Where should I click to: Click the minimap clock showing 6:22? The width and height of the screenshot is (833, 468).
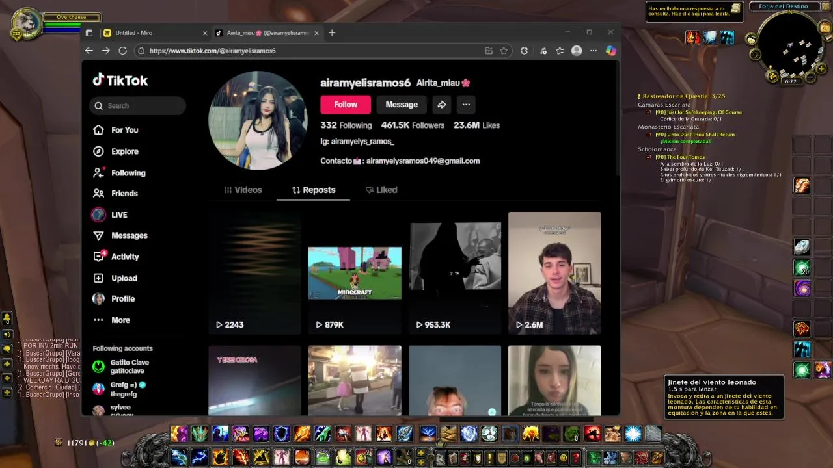click(791, 81)
